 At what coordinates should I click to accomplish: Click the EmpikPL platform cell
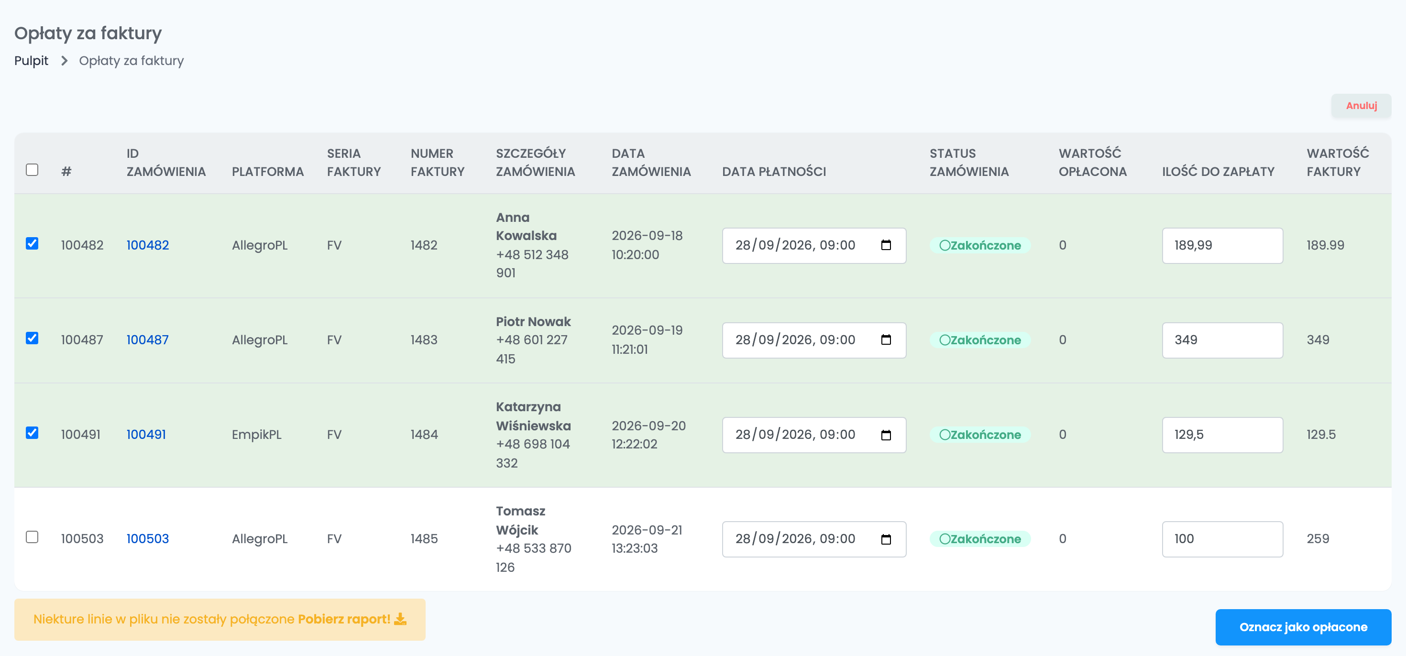click(256, 435)
